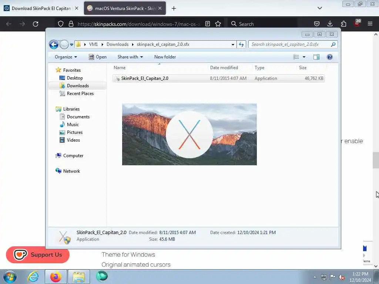Click the site padlock icon

pos(71,24)
